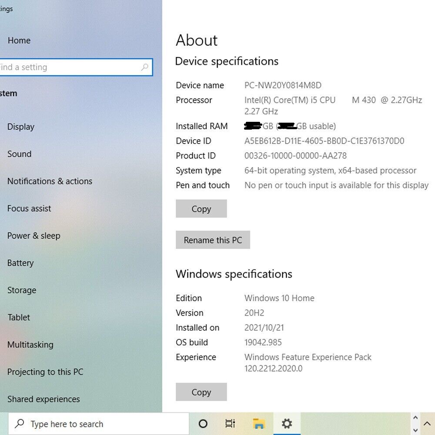Copy the device specifications
The width and height of the screenshot is (435, 435).
pos(201,209)
